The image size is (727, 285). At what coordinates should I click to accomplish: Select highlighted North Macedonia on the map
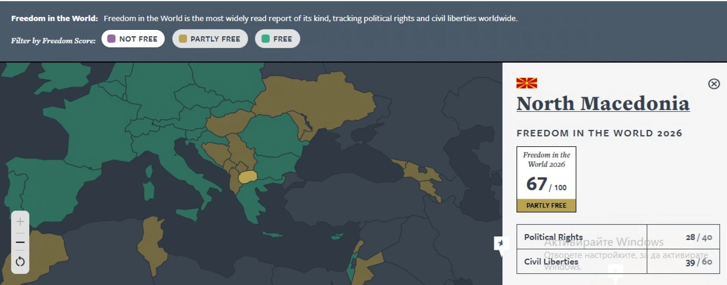click(248, 177)
